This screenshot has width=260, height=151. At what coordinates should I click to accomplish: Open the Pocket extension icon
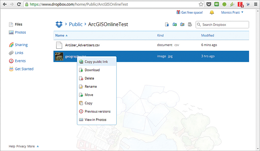pos(209,4)
